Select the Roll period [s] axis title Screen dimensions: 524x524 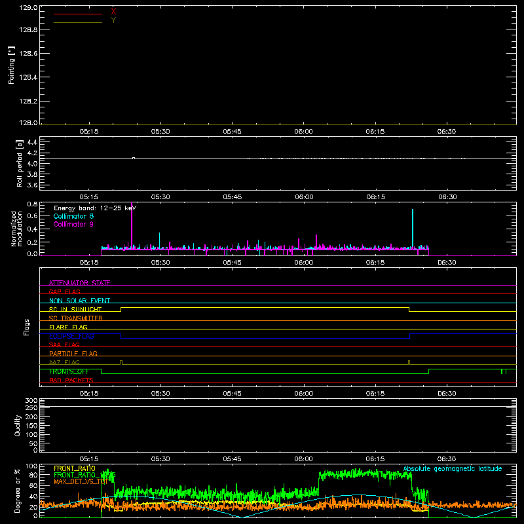(20, 163)
